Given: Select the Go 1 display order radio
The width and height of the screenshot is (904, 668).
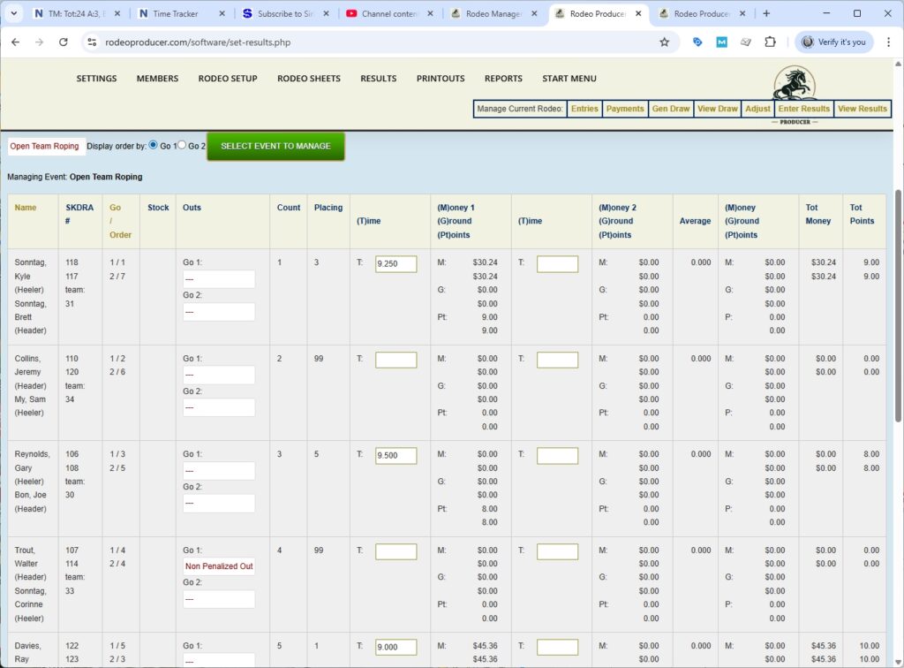Looking at the screenshot, I should [x=153, y=146].
